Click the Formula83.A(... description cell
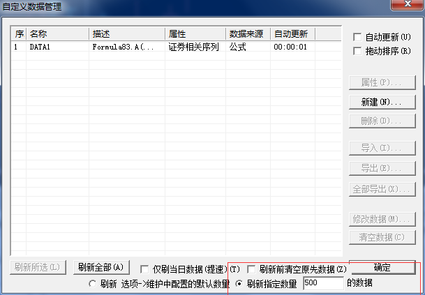 124,47
